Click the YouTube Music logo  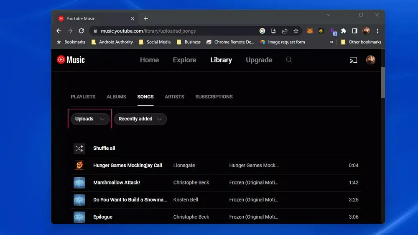pyautogui.click(x=71, y=60)
